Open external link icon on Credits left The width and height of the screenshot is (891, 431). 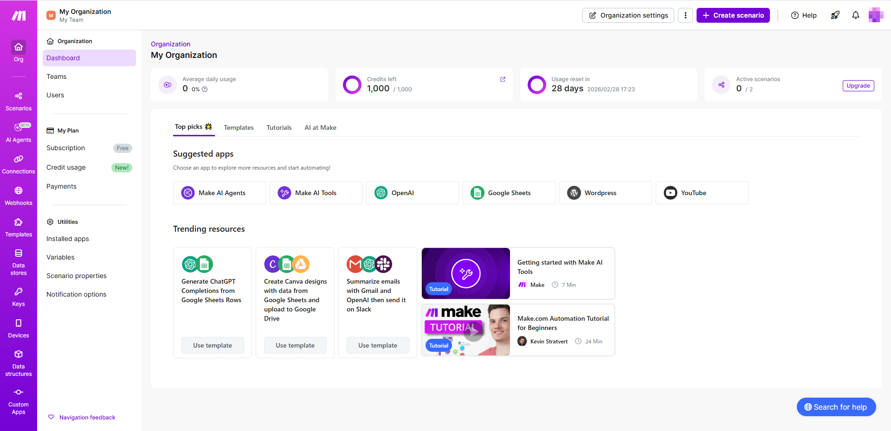pyautogui.click(x=503, y=79)
